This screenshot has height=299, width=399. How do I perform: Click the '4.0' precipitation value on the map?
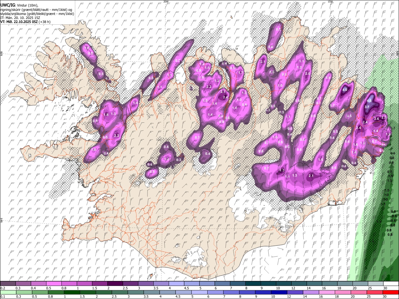tap(345, 90)
